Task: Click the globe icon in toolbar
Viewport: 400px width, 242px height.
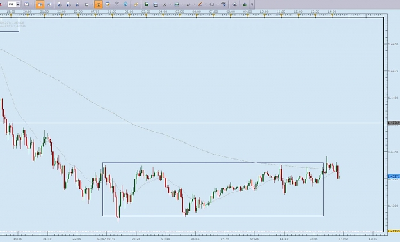Action: pos(125,4)
